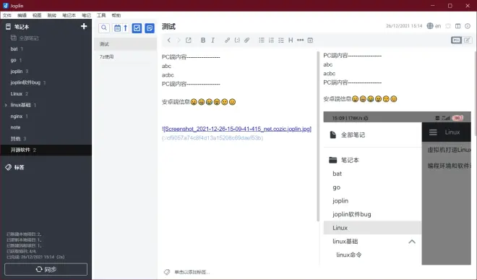This screenshot has height=280, width=477.
Task: Insert a hyperlink with link icon
Action: [x=227, y=41]
